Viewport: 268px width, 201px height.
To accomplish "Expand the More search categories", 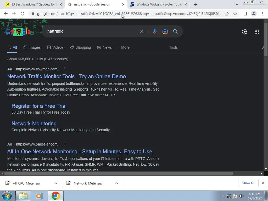I will 124,48.
